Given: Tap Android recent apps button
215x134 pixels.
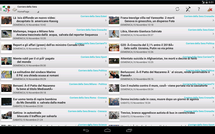Looking at the screenshot, I should click(x=129, y=130).
